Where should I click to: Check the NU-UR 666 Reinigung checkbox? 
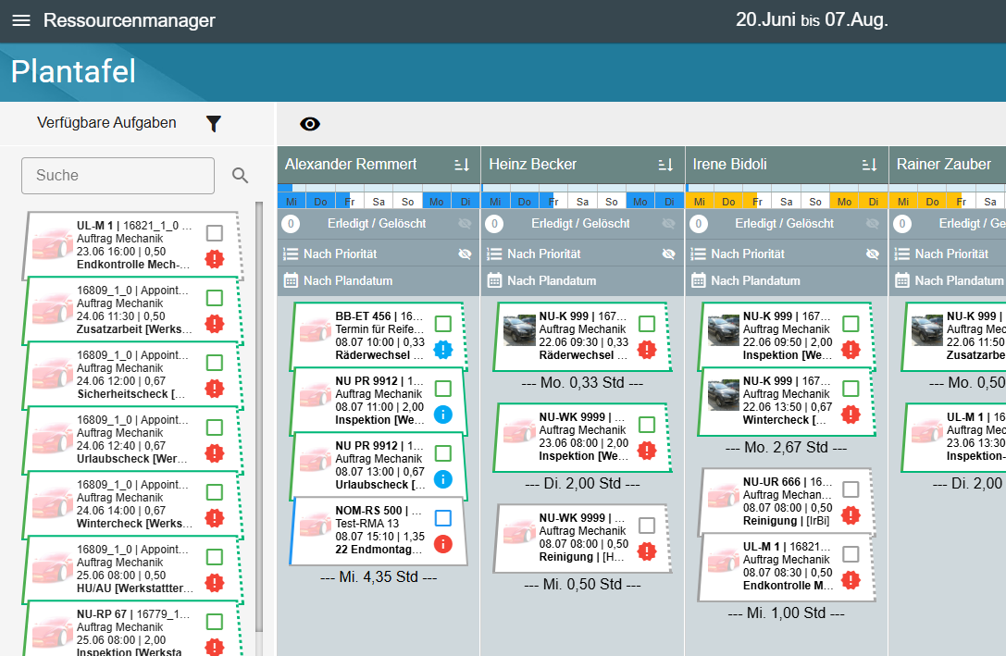pyautogui.click(x=851, y=489)
